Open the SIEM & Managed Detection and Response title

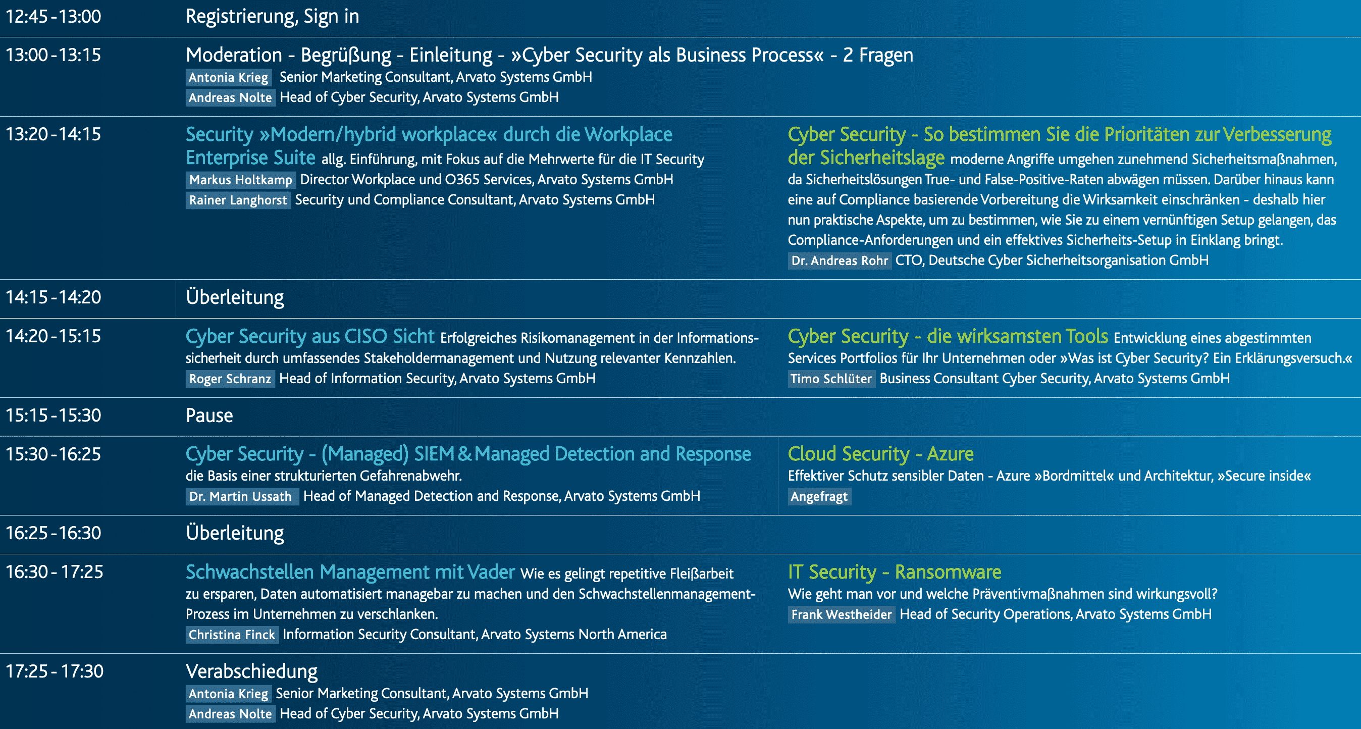tap(468, 454)
